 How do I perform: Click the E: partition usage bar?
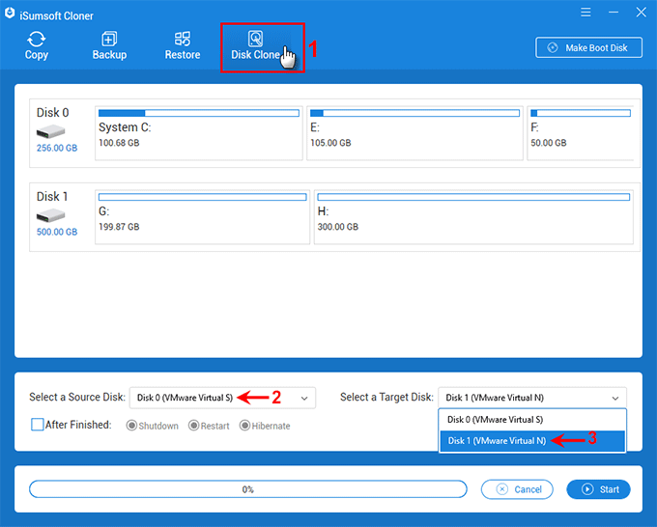point(414,113)
